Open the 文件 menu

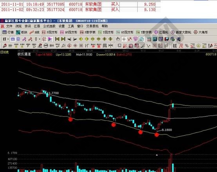point(9,26)
